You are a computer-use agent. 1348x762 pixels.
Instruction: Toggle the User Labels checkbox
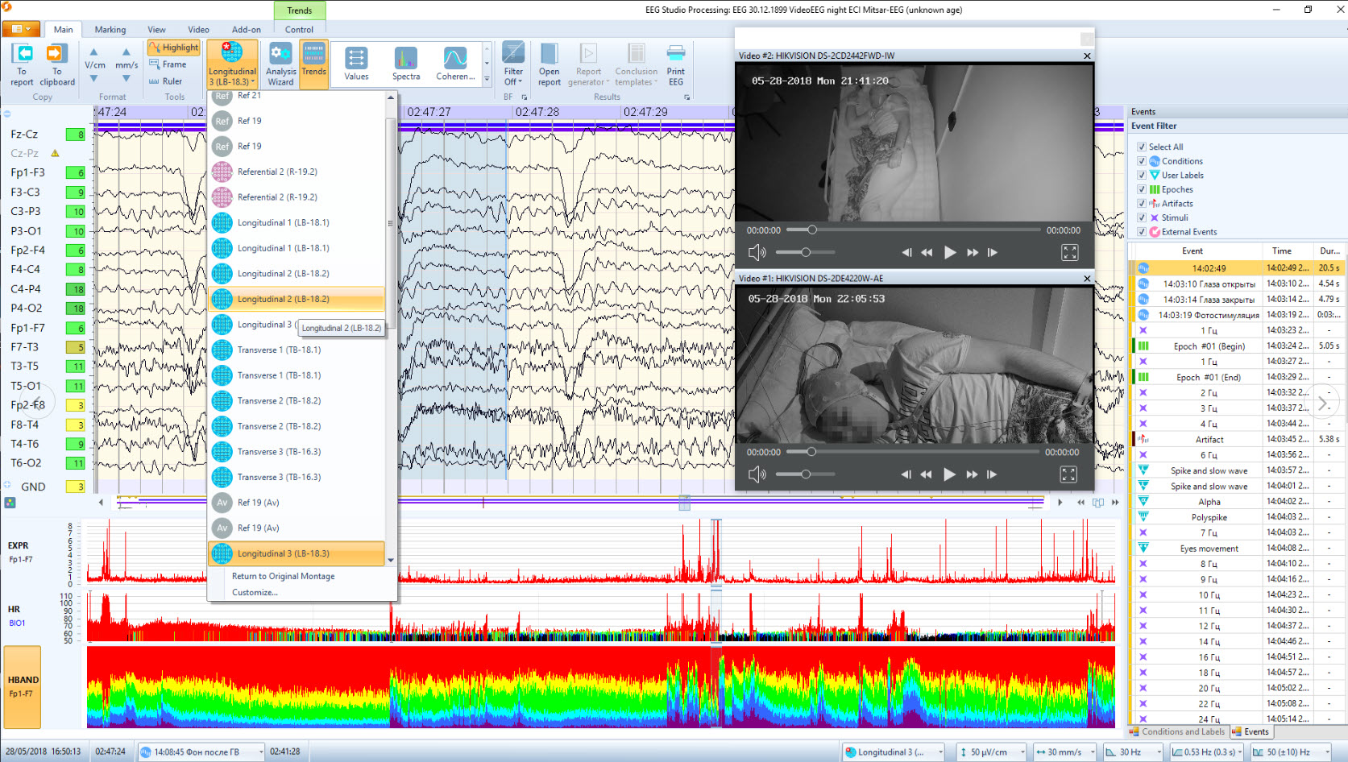pos(1142,175)
